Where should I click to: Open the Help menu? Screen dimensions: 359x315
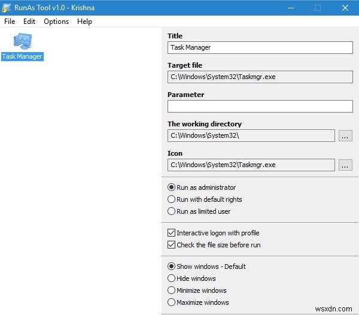tap(84, 22)
